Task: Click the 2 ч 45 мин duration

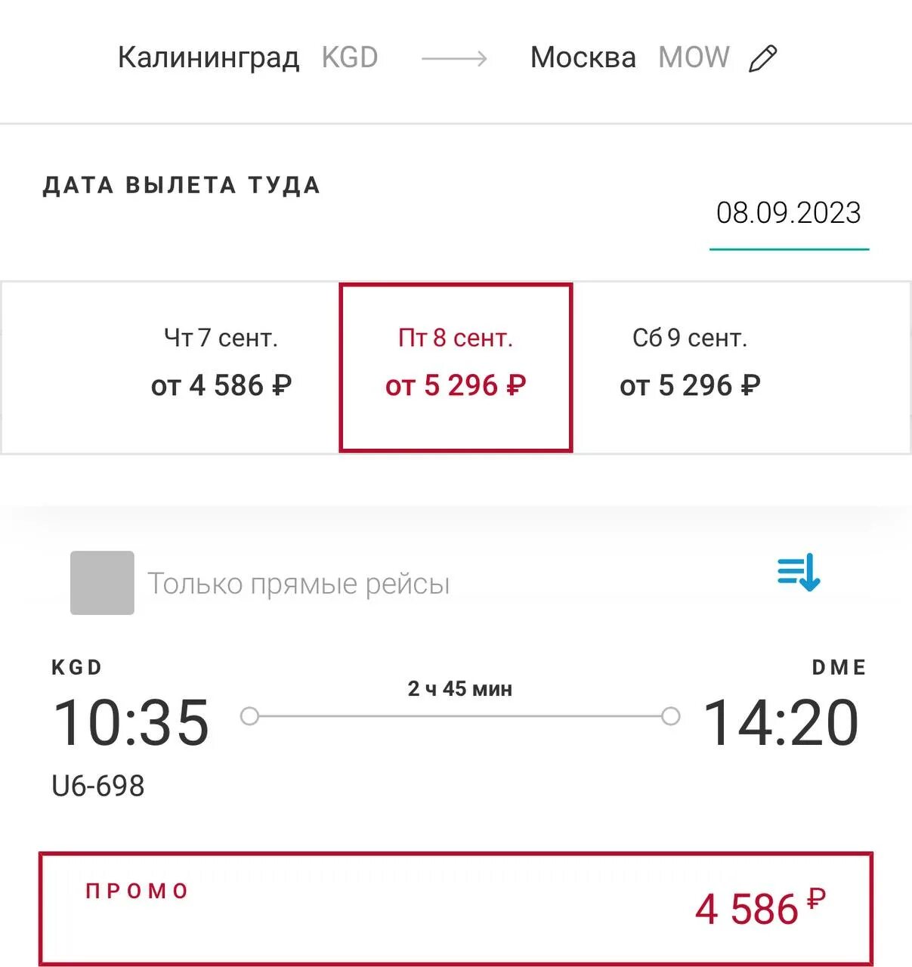Action: (x=459, y=689)
